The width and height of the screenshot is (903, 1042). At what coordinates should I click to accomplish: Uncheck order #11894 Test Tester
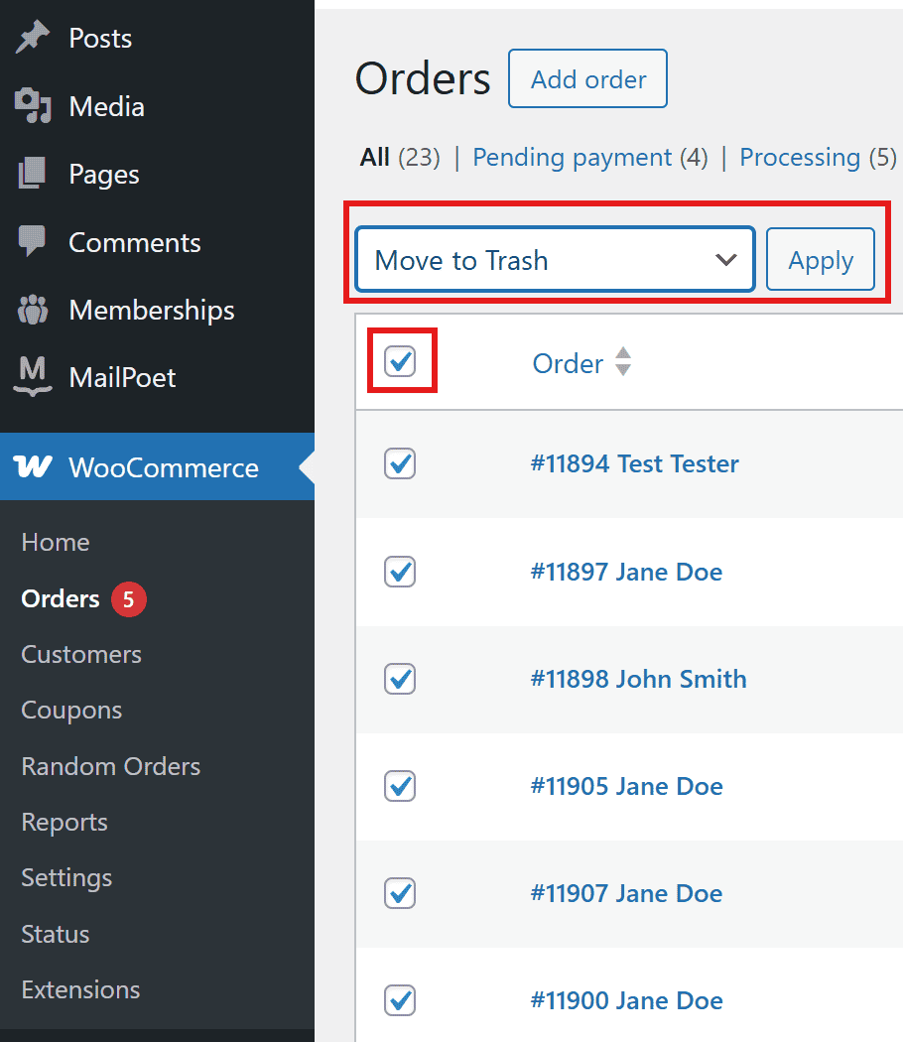coord(399,463)
